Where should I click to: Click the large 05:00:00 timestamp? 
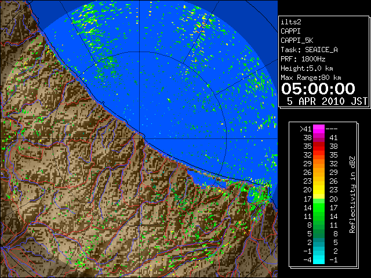(318, 89)
